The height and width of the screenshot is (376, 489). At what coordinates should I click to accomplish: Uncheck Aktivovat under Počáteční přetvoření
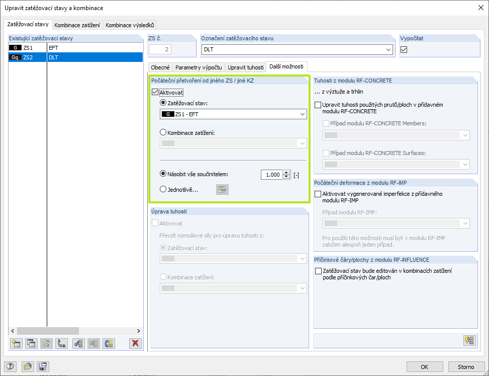pyautogui.click(x=155, y=92)
